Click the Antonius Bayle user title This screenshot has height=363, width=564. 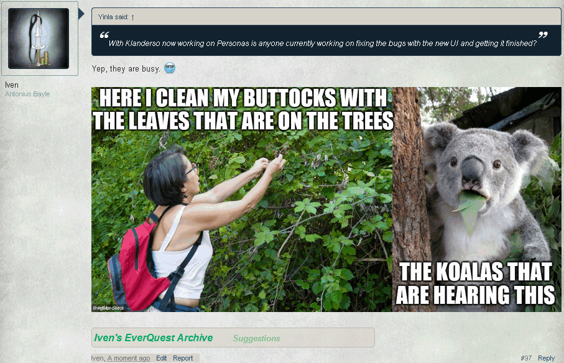point(27,94)
